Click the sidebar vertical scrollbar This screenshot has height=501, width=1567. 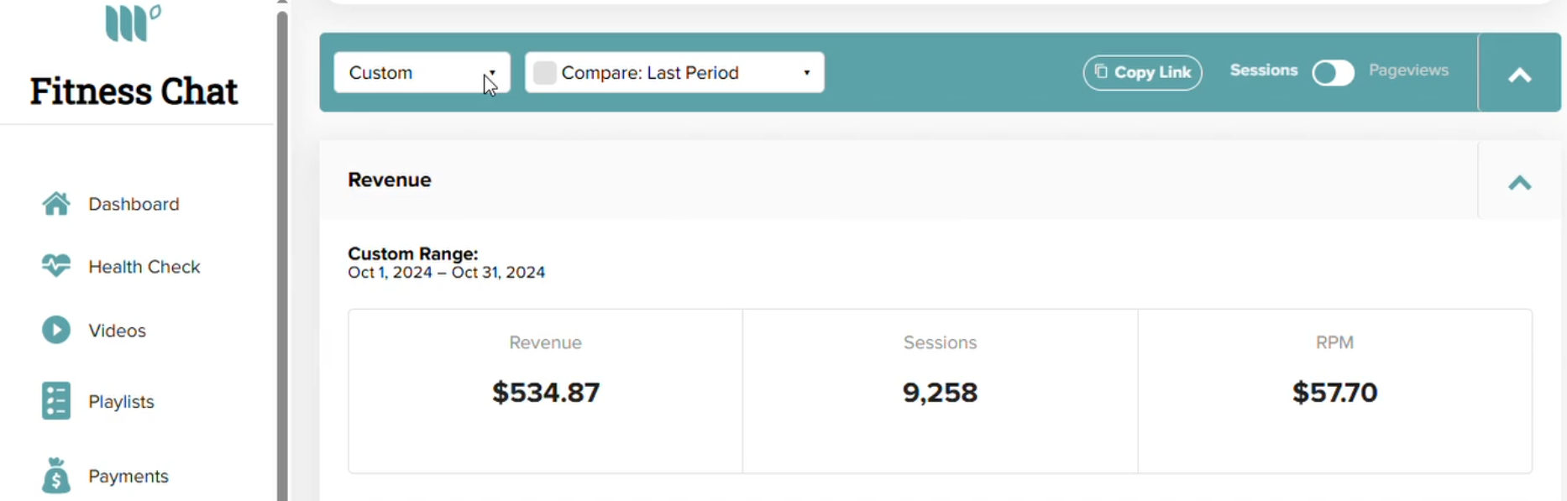(x=282, y=252)
